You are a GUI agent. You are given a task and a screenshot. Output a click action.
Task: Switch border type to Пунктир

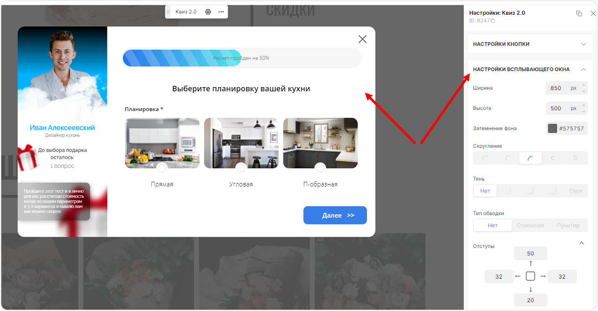click(x=568, y=225)
